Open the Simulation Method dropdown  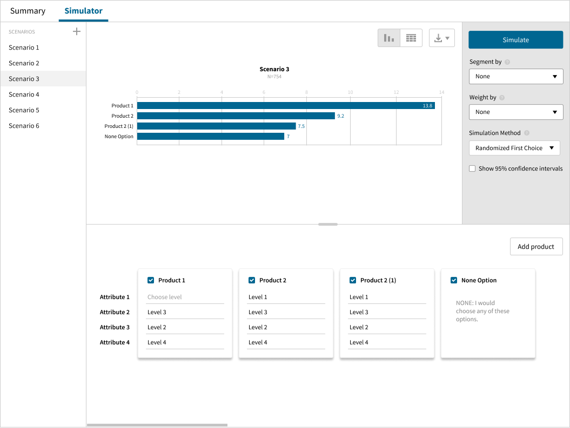(x=514, y=148)
